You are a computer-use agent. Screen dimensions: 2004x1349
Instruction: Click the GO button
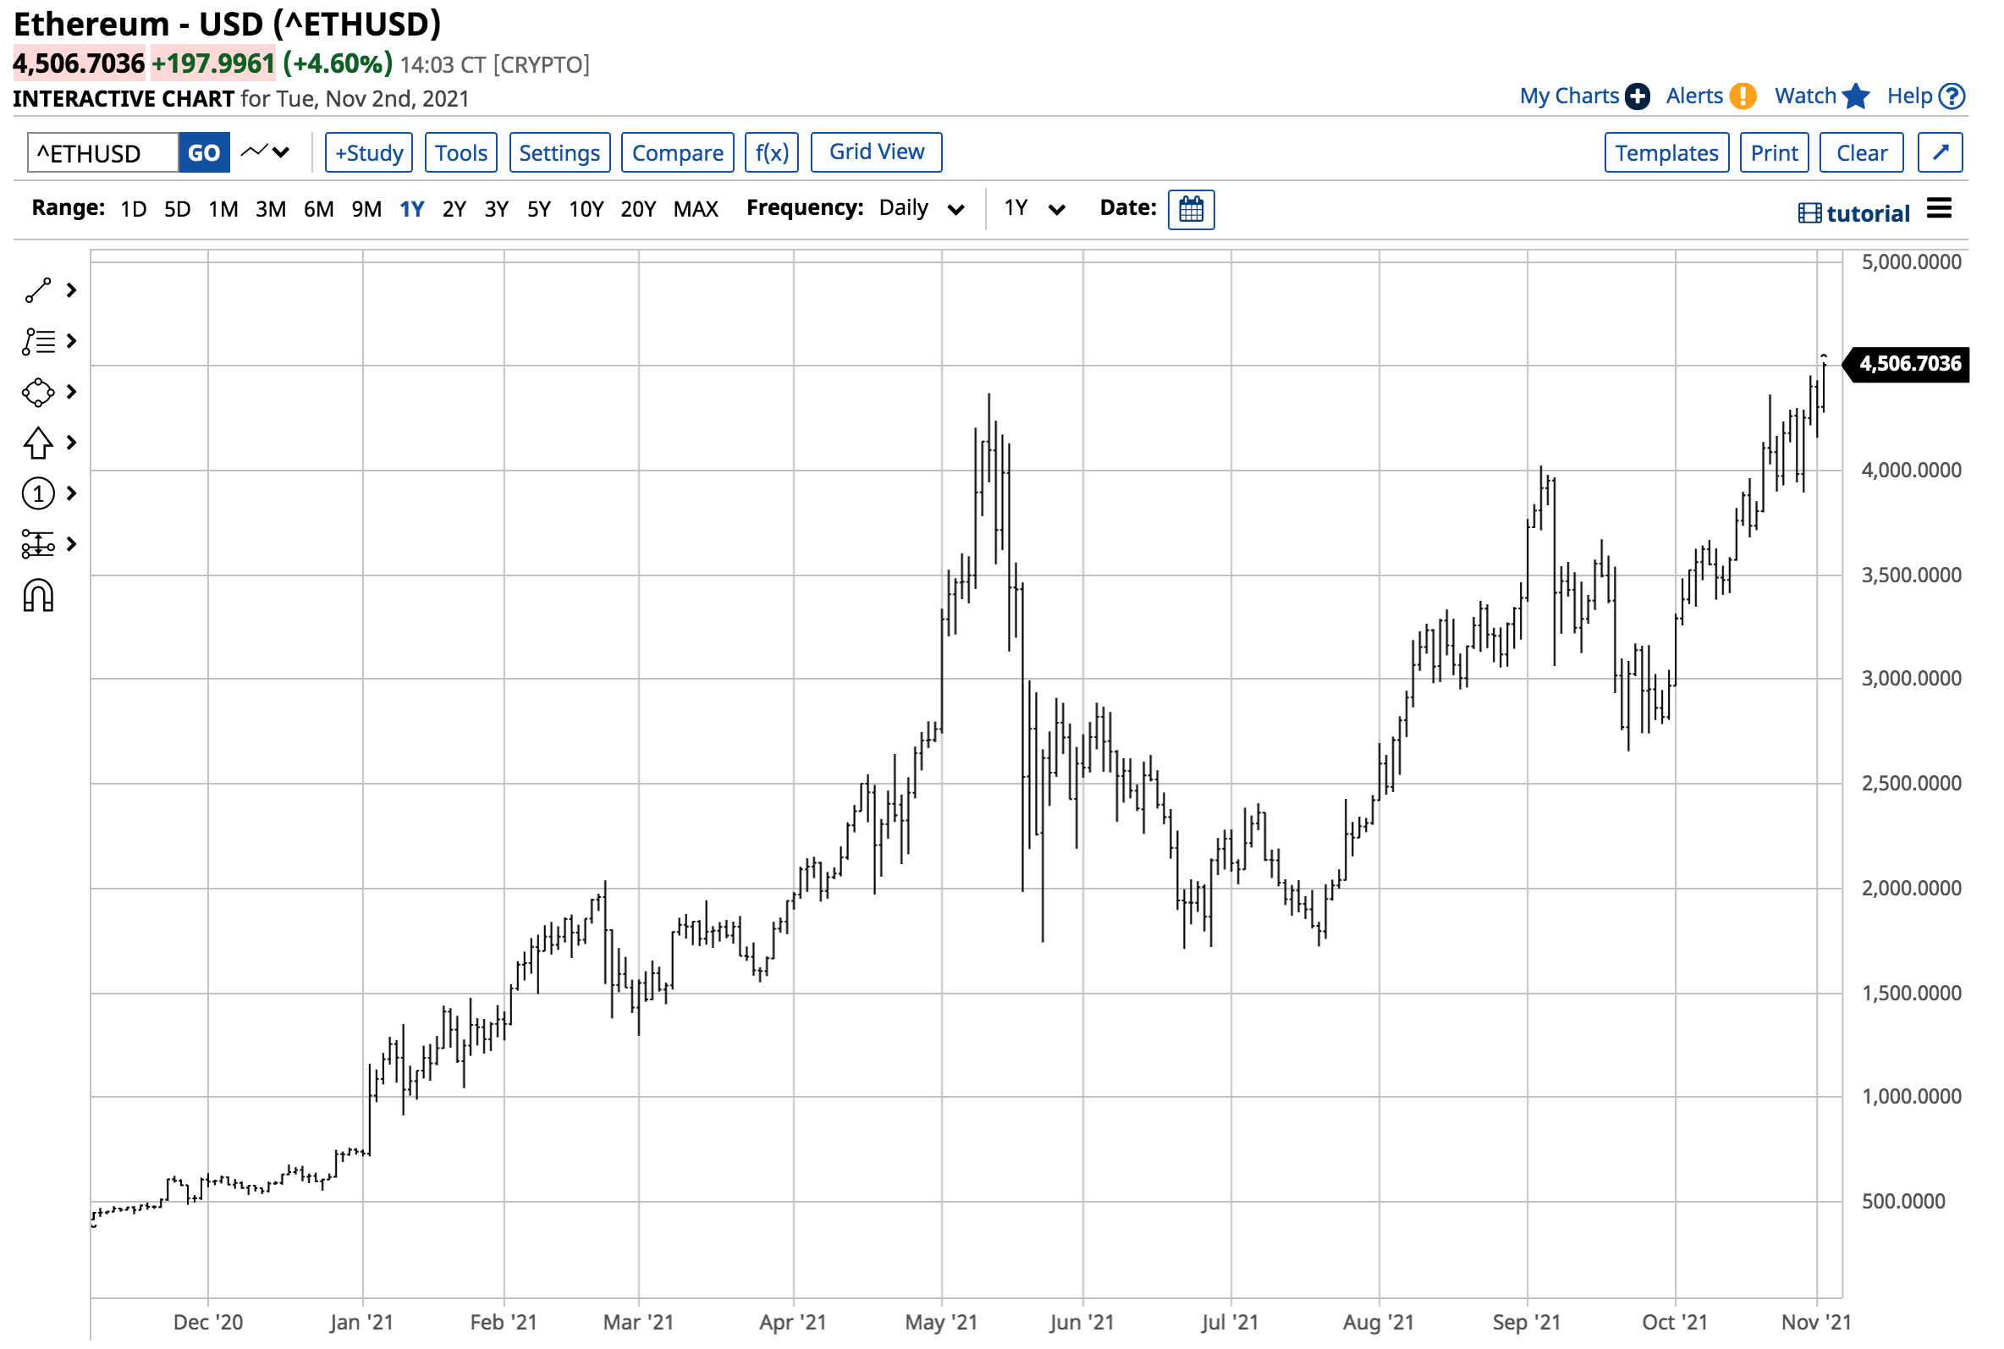204,152
